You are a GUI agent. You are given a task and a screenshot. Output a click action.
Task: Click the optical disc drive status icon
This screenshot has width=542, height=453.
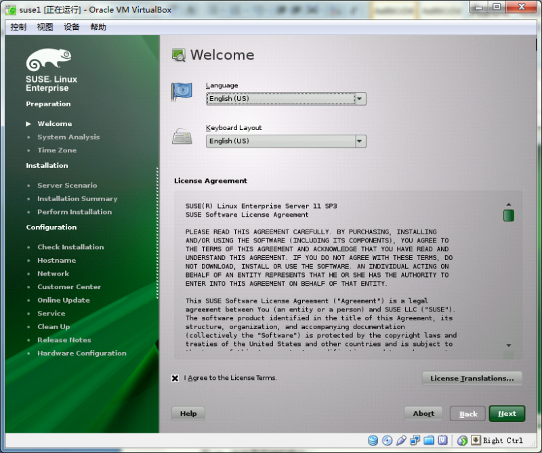(388, 440)
